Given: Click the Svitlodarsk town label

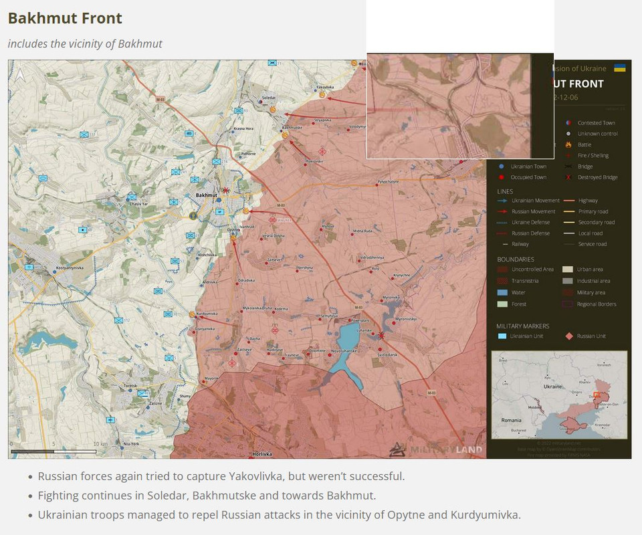Looking at the screenshot, I should pos(387,355).
